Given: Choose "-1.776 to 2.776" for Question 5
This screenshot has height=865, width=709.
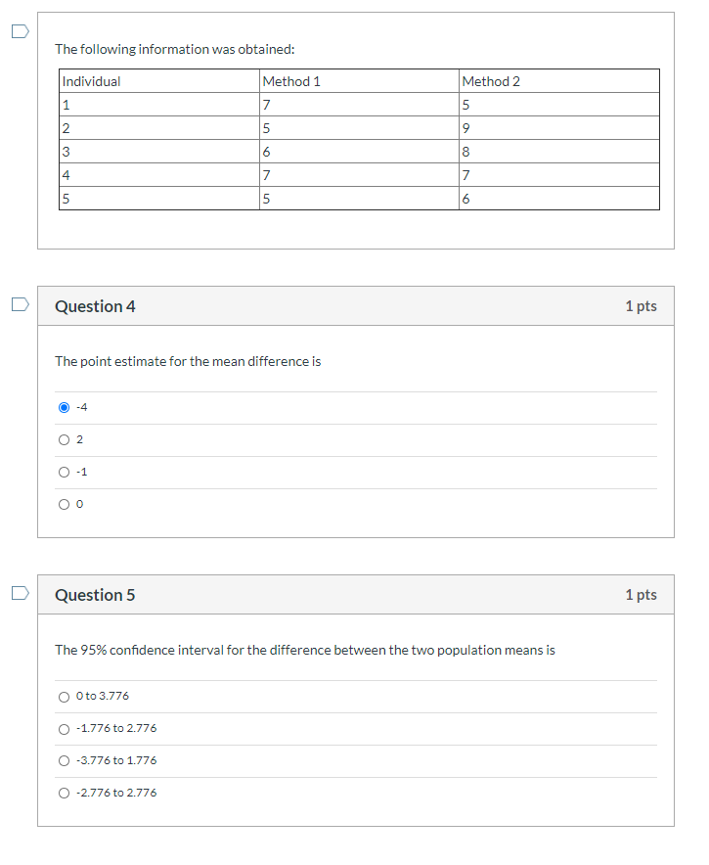Looking at the screenshot, I should point(63,727).
